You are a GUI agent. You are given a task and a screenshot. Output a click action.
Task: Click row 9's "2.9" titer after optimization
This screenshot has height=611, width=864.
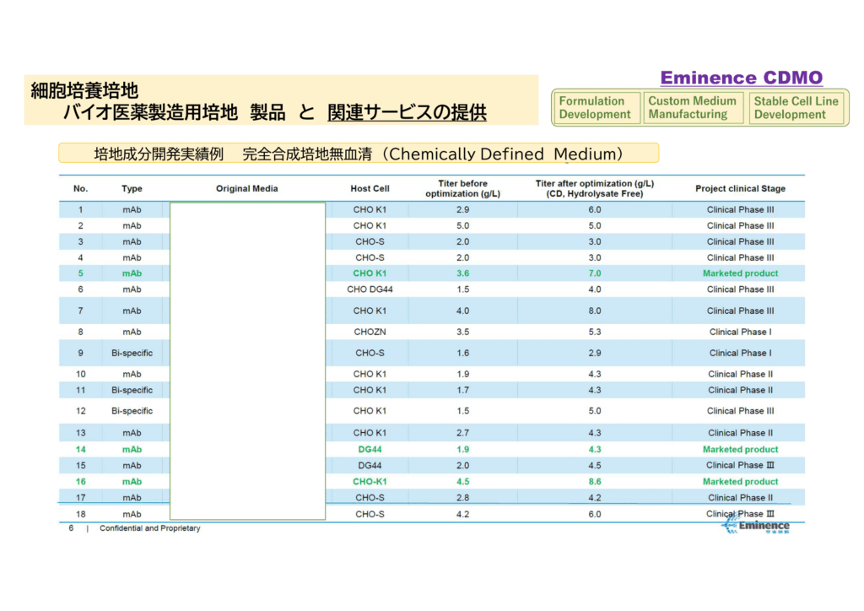coord(595,353)
